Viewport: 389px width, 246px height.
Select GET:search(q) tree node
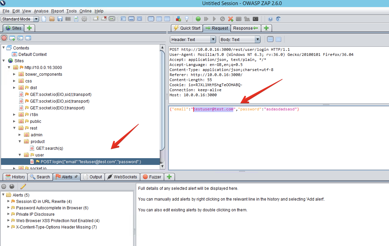pos(49,148)
